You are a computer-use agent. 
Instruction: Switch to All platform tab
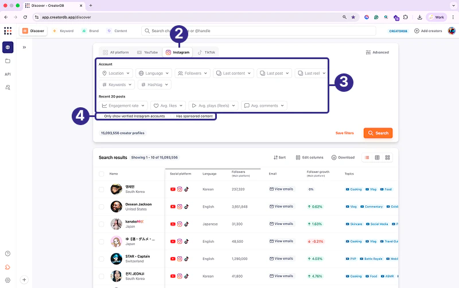[116, 52]
